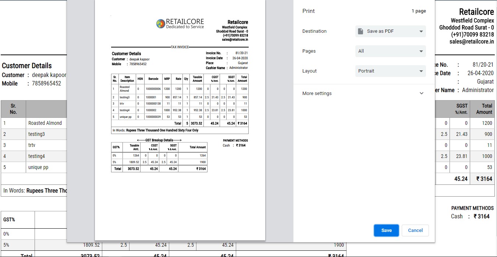497x257 pixels.
Task: Click 'GST%' header on the background page
Action: 9,220
